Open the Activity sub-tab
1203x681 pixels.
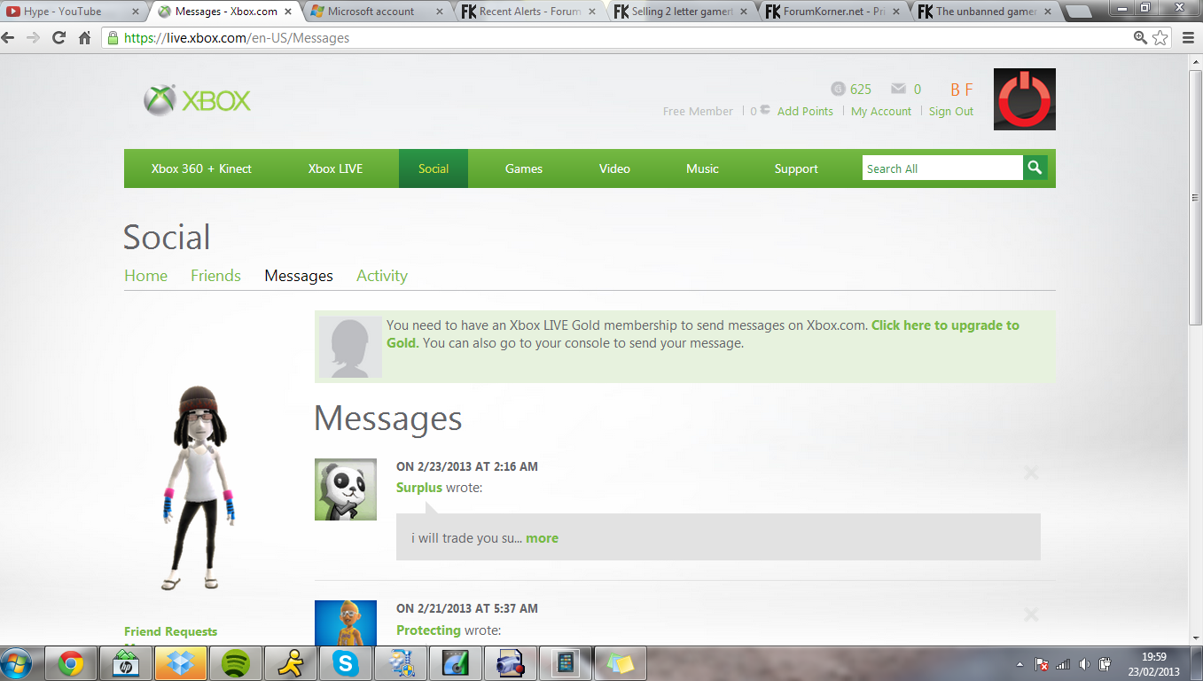coord(382,276)
